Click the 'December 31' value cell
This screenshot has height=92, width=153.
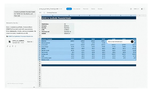pos(69,32)
